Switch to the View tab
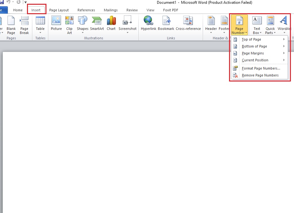The height and width of the screenshot is (213, 294). coord(150,10)
